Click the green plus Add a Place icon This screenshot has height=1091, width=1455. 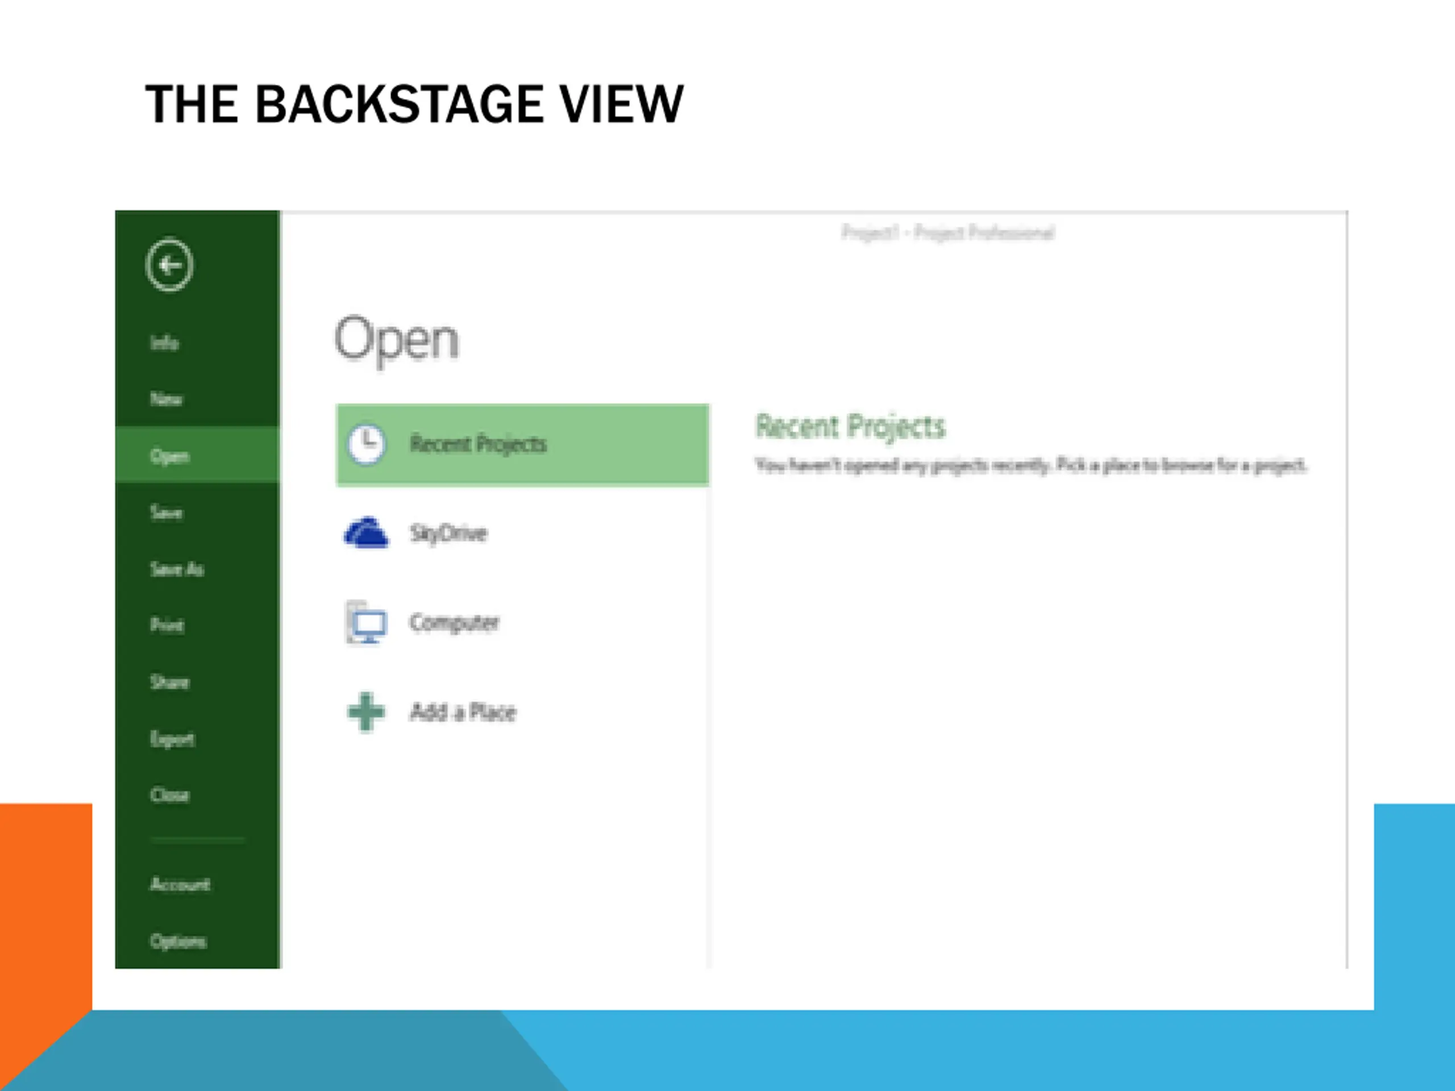click(367, 711)
